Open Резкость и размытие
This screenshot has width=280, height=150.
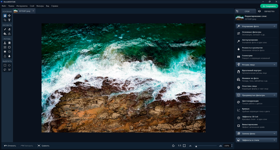tap(257, 49)
